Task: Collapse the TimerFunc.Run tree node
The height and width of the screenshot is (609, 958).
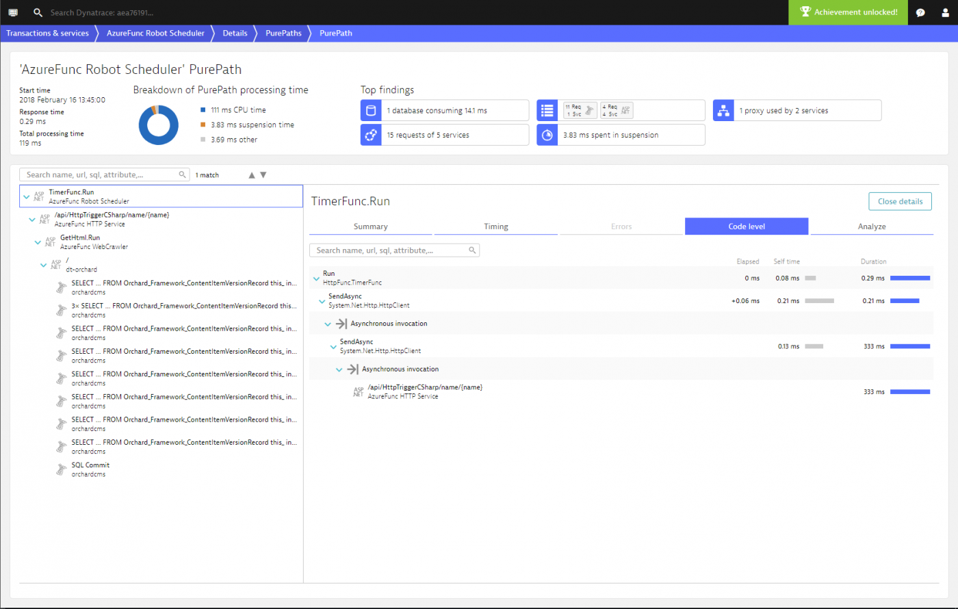Action: coord(26,197)
